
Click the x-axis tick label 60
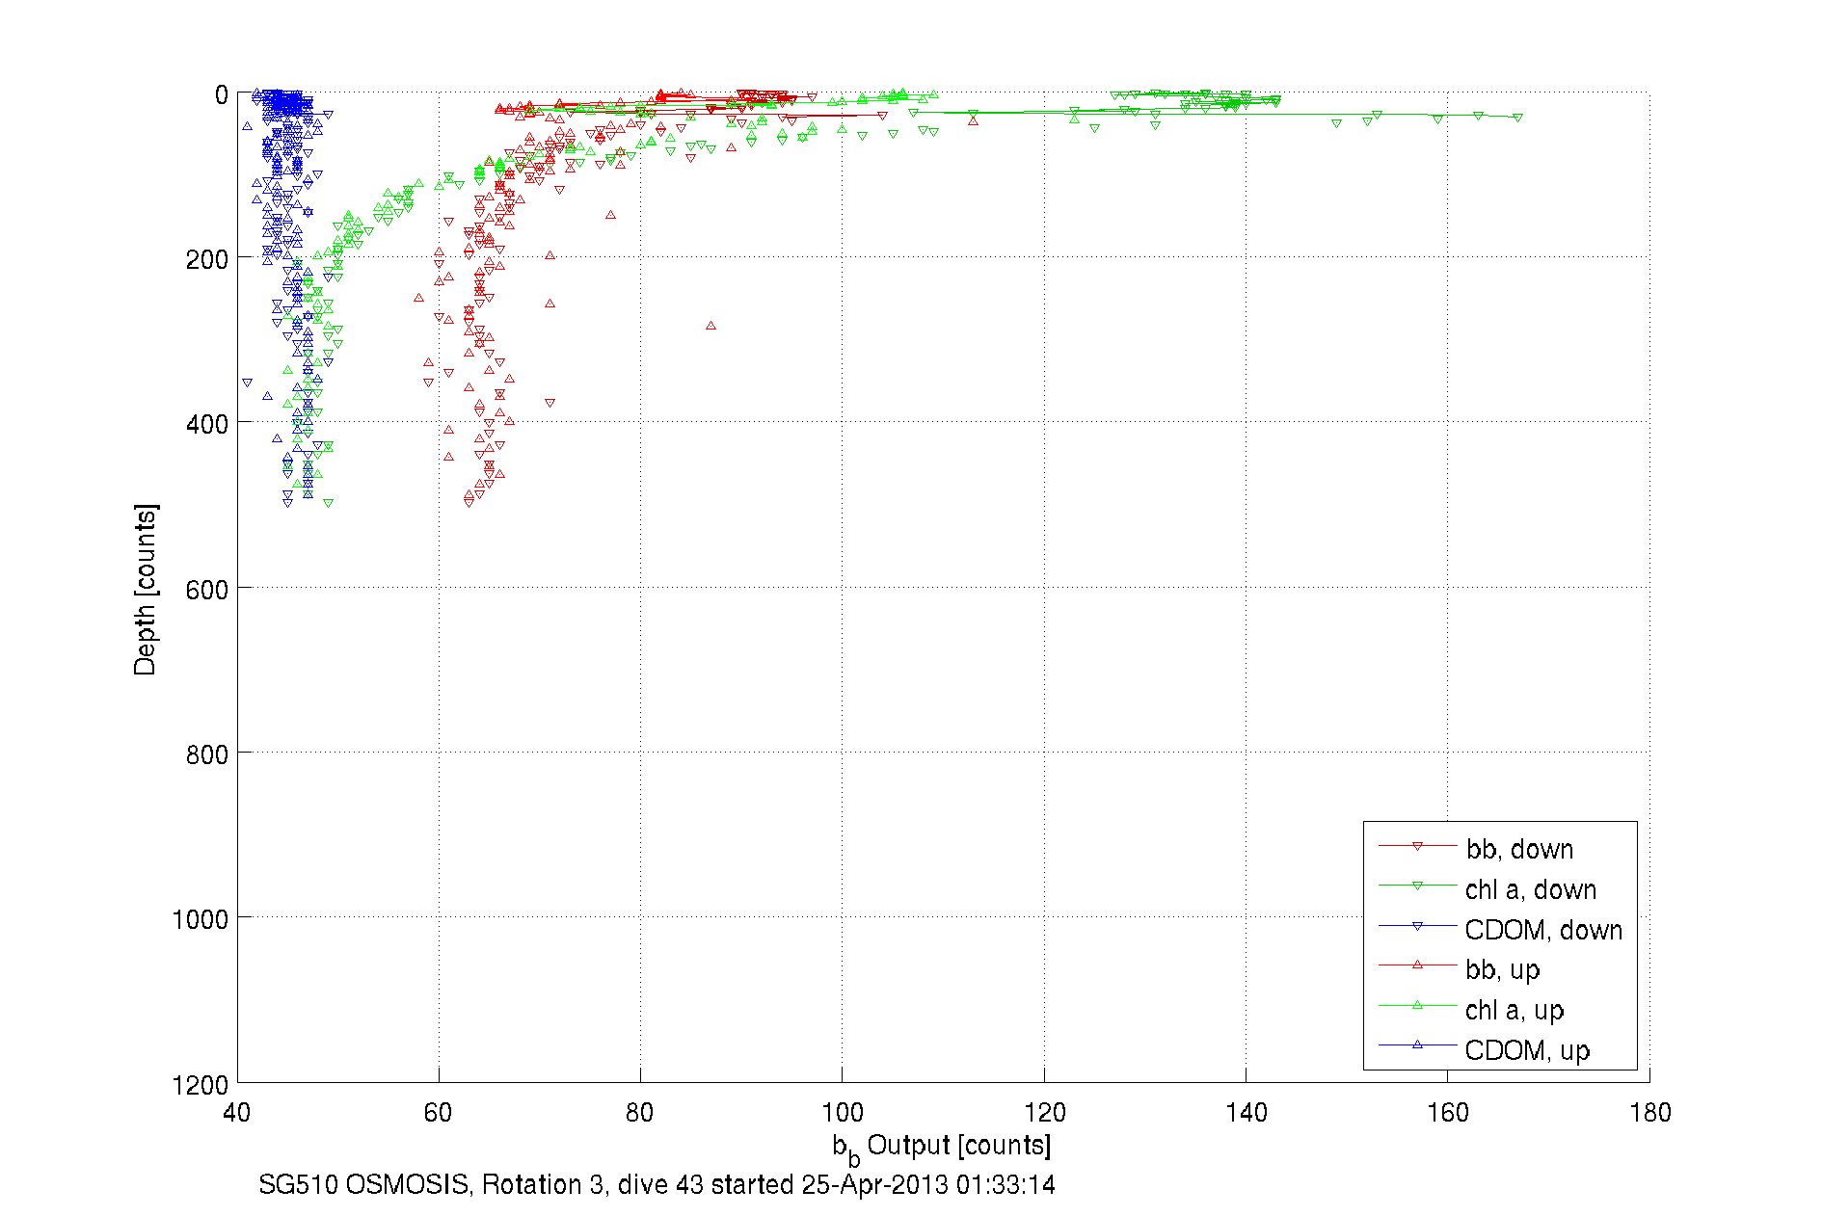(x=439, y=1113)
